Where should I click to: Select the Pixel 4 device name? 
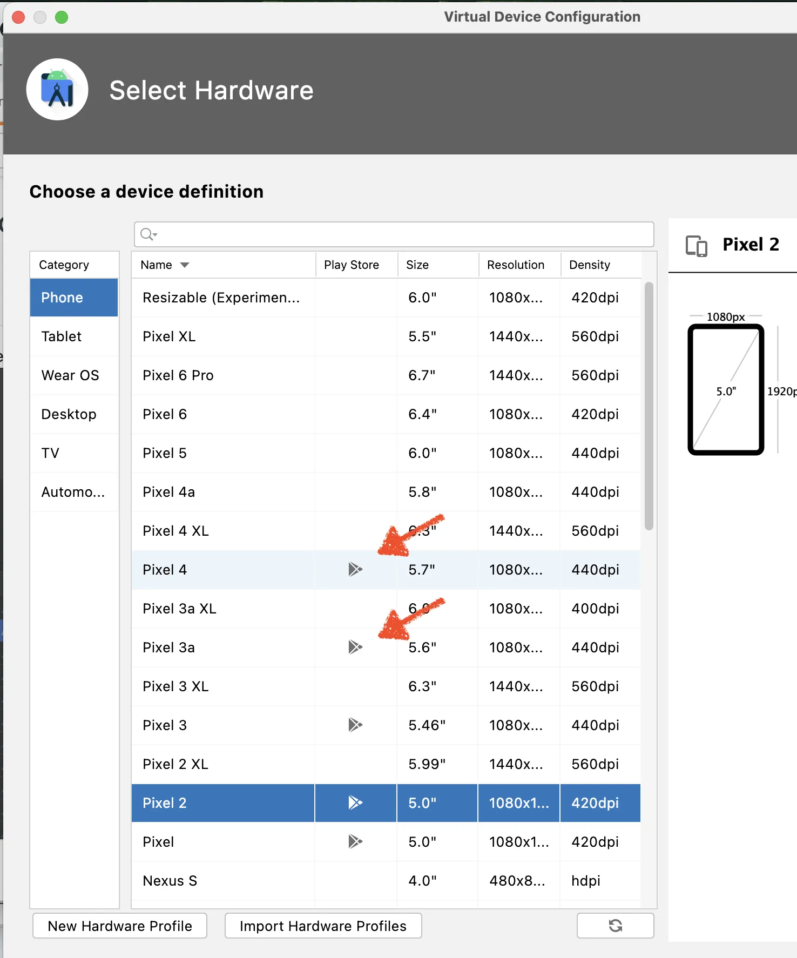165,570
